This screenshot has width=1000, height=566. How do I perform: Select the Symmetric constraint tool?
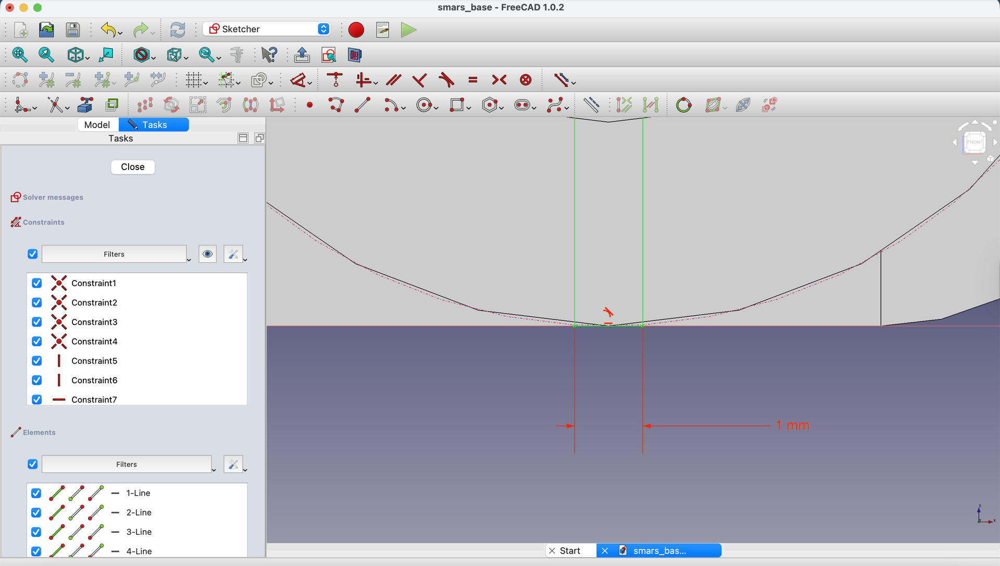point(499,80)
